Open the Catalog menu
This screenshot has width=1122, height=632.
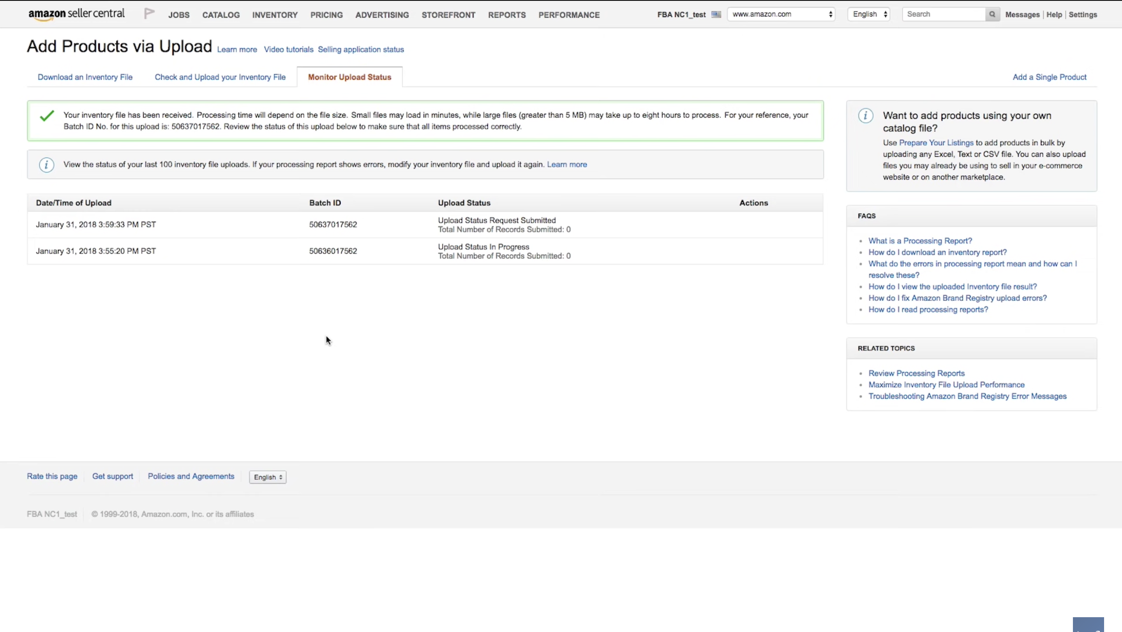pos(221,15)
